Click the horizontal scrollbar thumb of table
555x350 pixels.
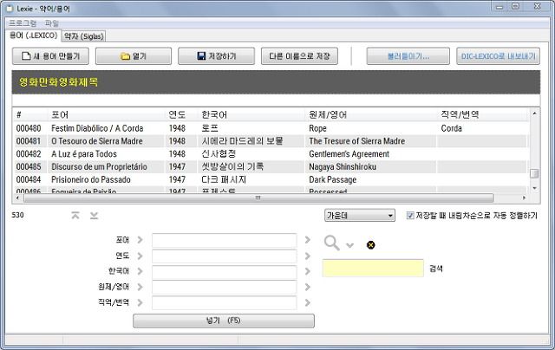(258, 198)
